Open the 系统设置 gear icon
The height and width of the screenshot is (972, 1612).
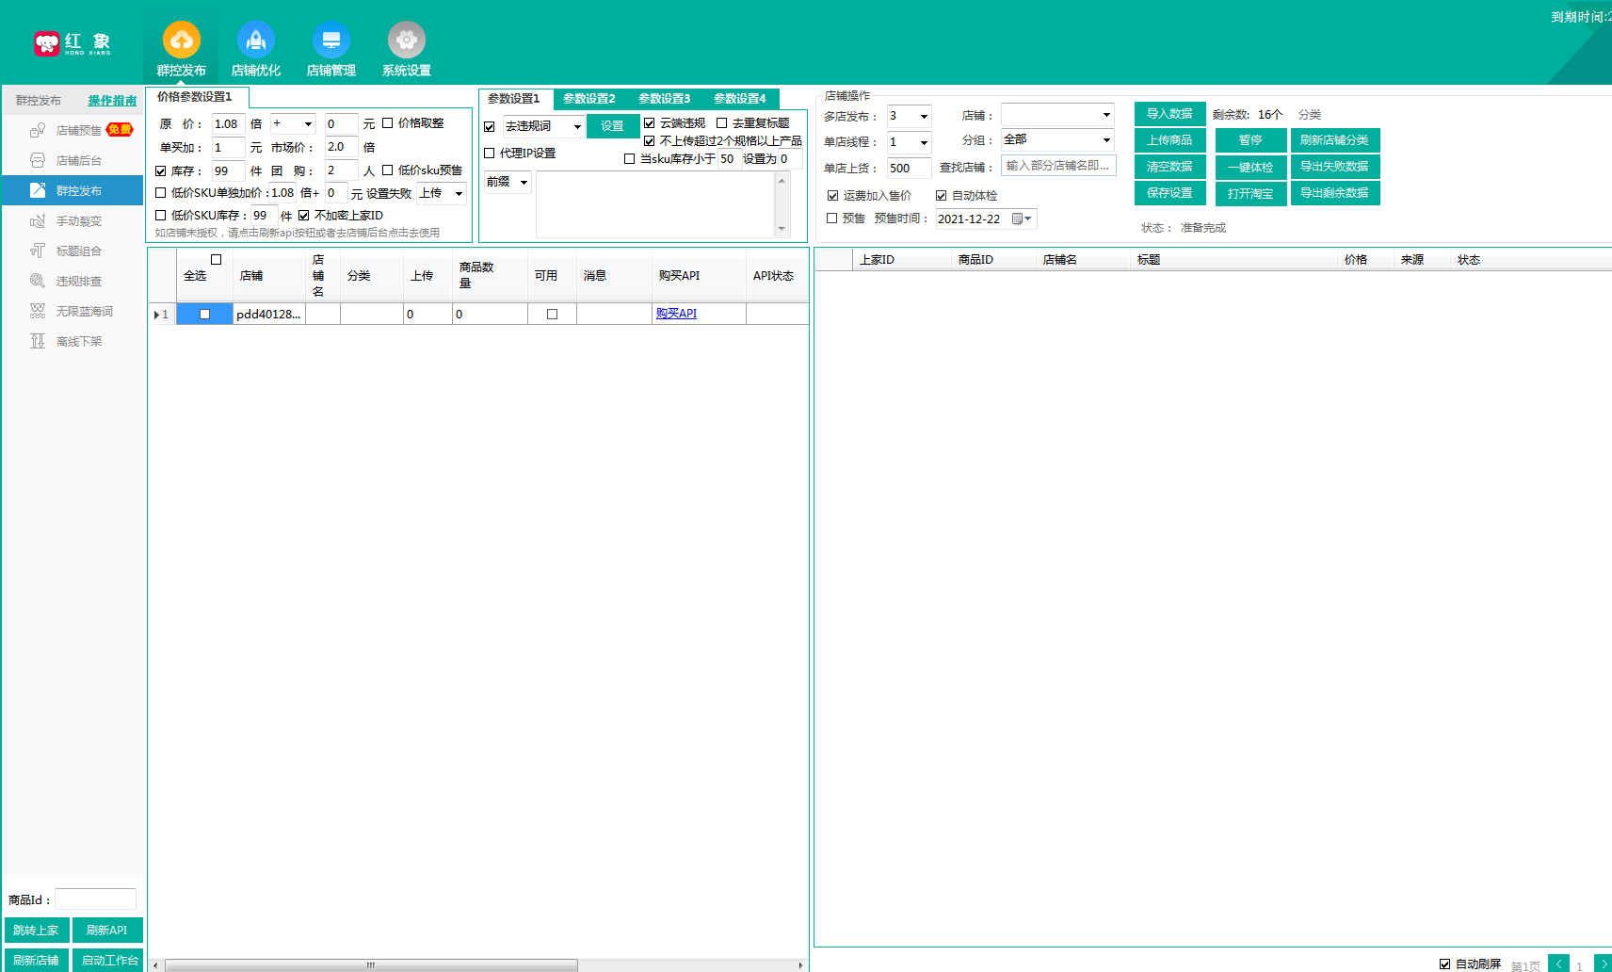[407, 40]
